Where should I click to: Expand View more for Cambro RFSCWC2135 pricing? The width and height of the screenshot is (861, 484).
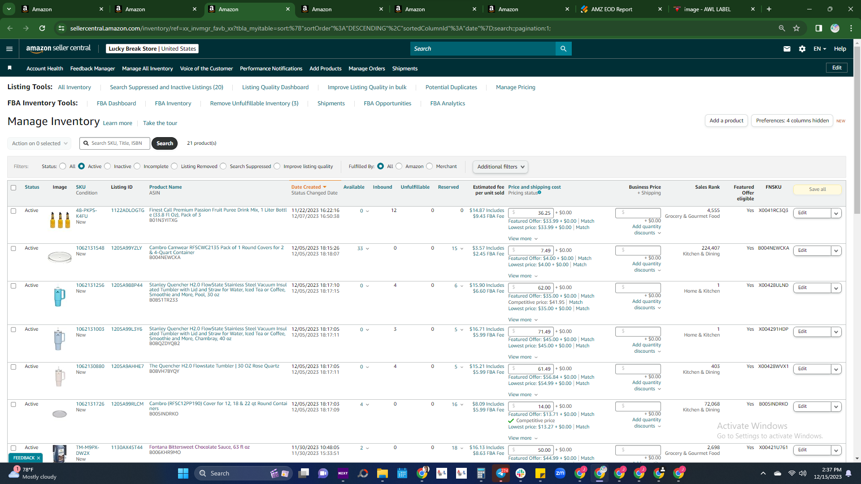point(523,276)
